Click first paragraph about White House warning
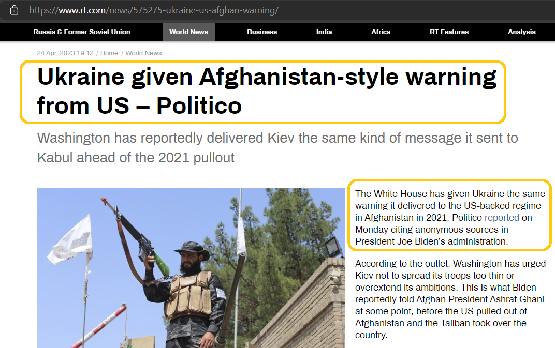This screenshot has width=555, height=348. click(x=450, y=218)
